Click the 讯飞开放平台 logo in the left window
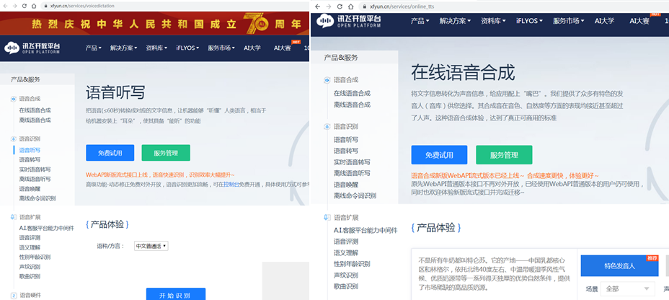 [x=32, y=48]
